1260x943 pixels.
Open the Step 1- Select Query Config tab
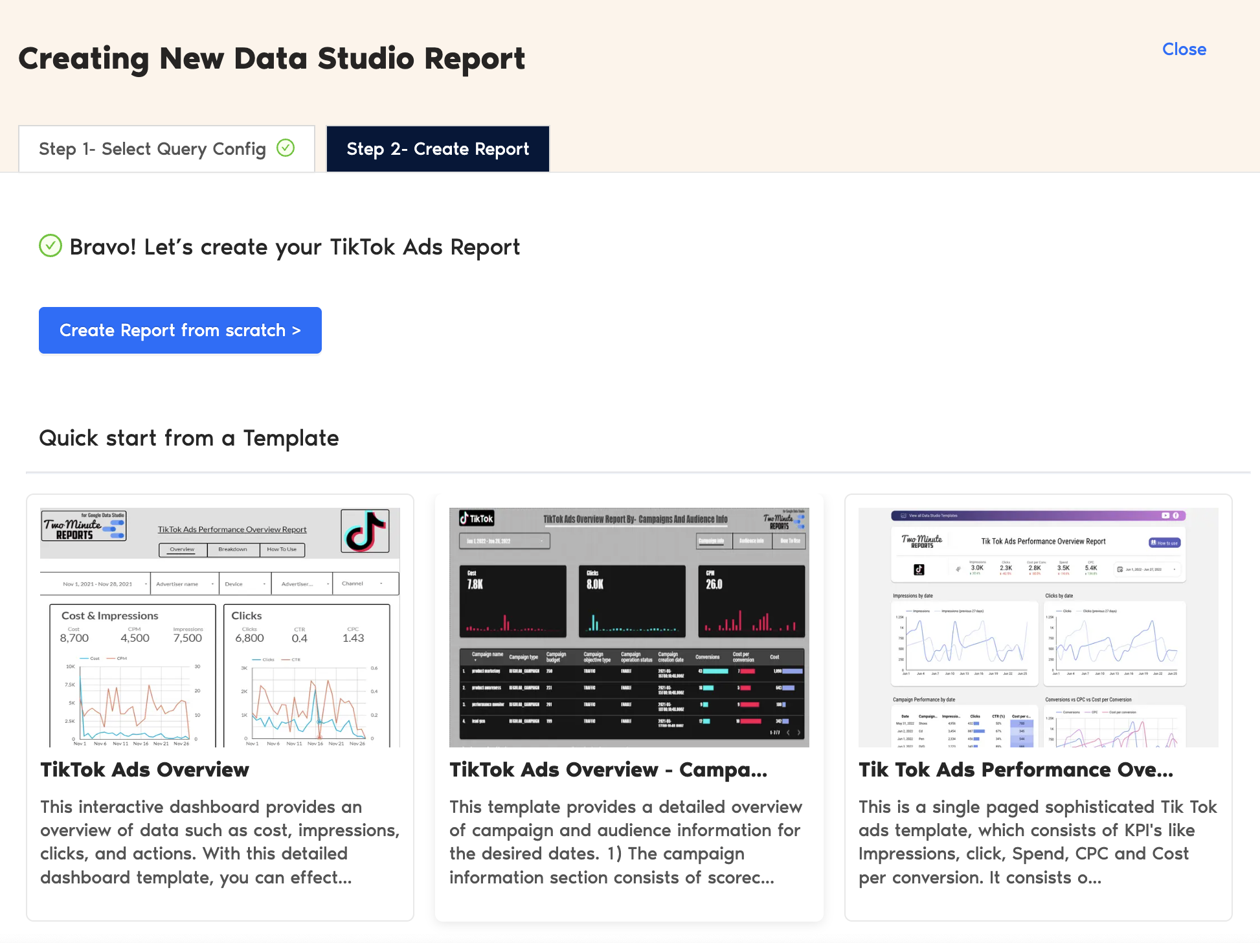(167, 149)
